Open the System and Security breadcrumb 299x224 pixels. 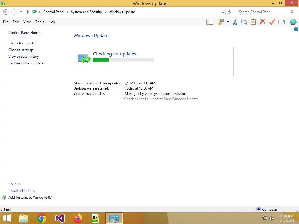(x=86, y=12)
